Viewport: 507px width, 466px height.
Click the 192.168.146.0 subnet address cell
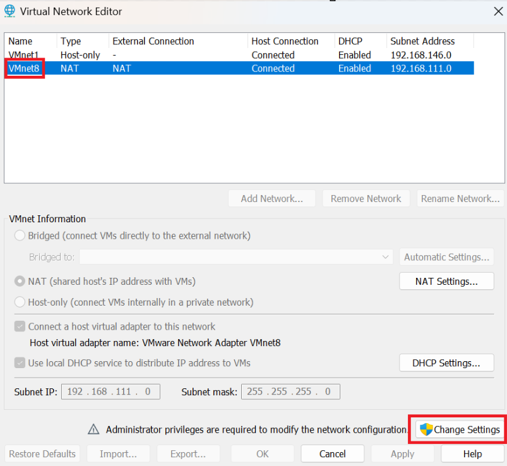point(421,55)
